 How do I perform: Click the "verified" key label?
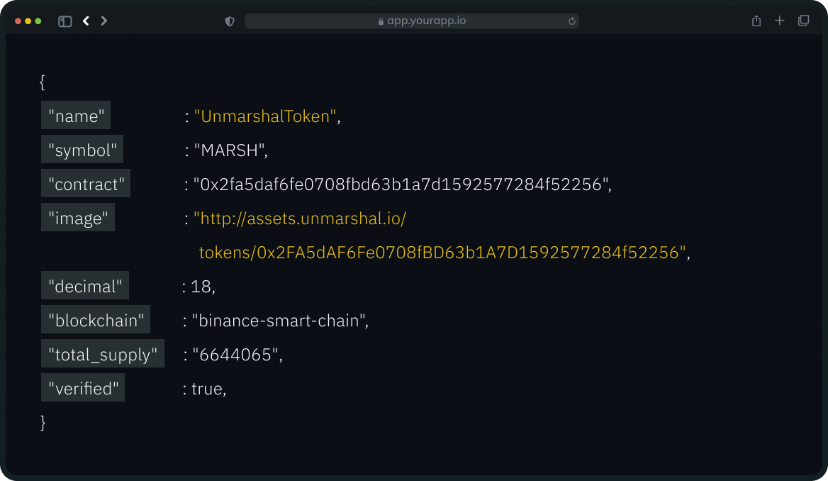tap(83, 388)
